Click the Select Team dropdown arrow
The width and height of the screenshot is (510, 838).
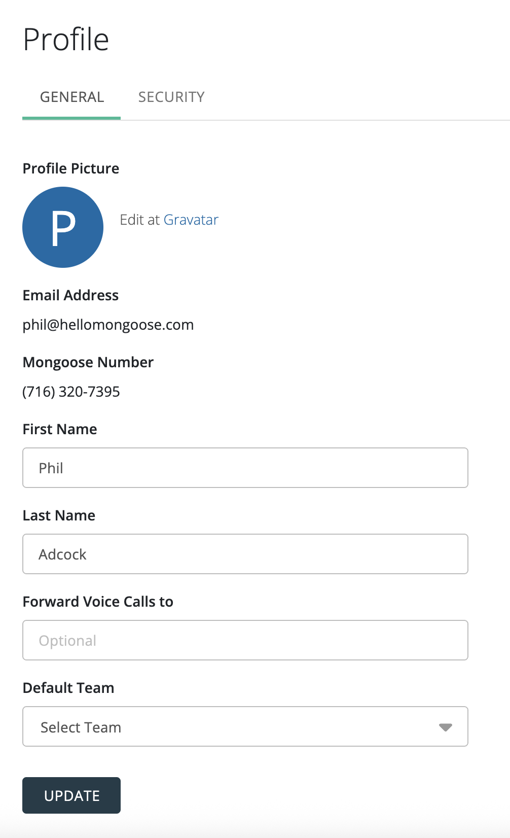(x=445, y=727)
